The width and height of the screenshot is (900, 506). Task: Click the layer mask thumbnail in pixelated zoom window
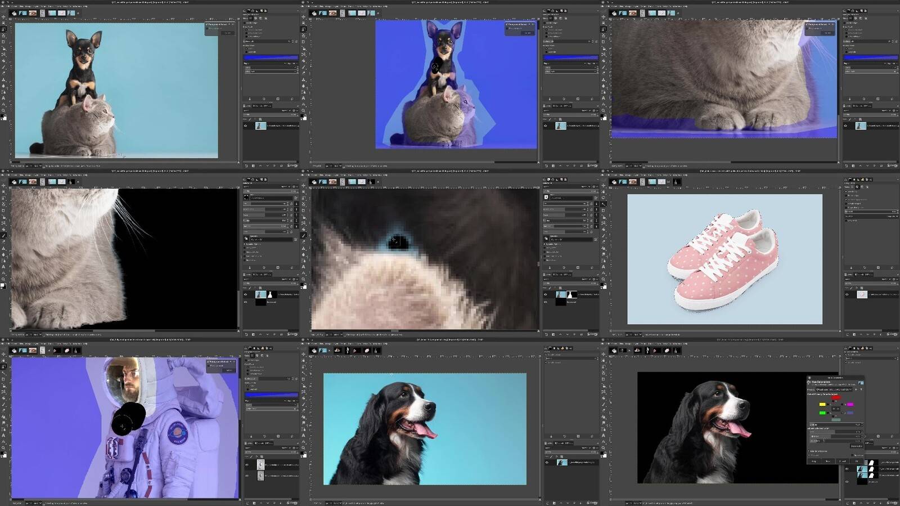pos(571,294)
